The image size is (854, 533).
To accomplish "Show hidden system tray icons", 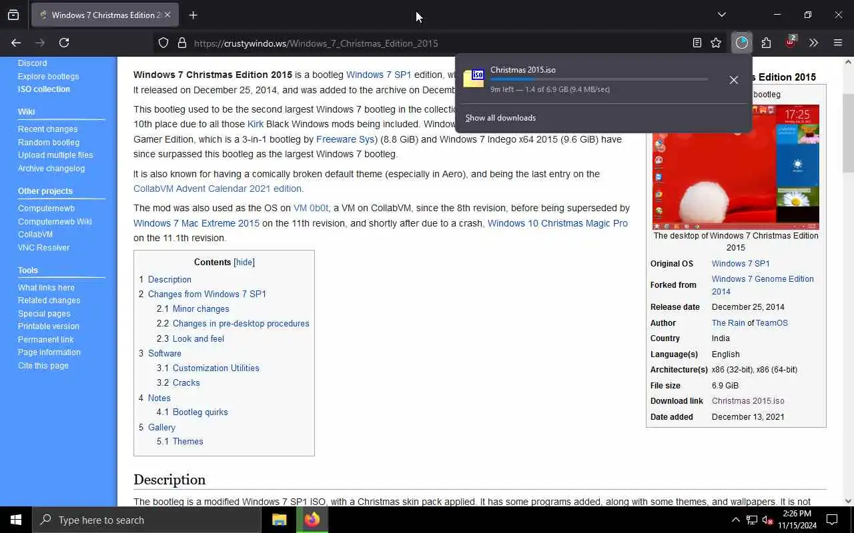I will coord(735,520).
